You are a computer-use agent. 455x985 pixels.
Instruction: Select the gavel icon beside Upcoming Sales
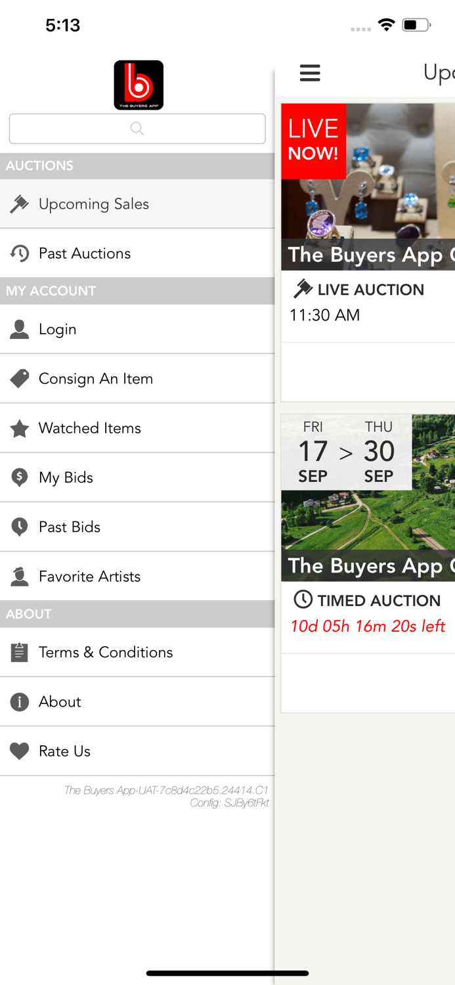[20, 204]
